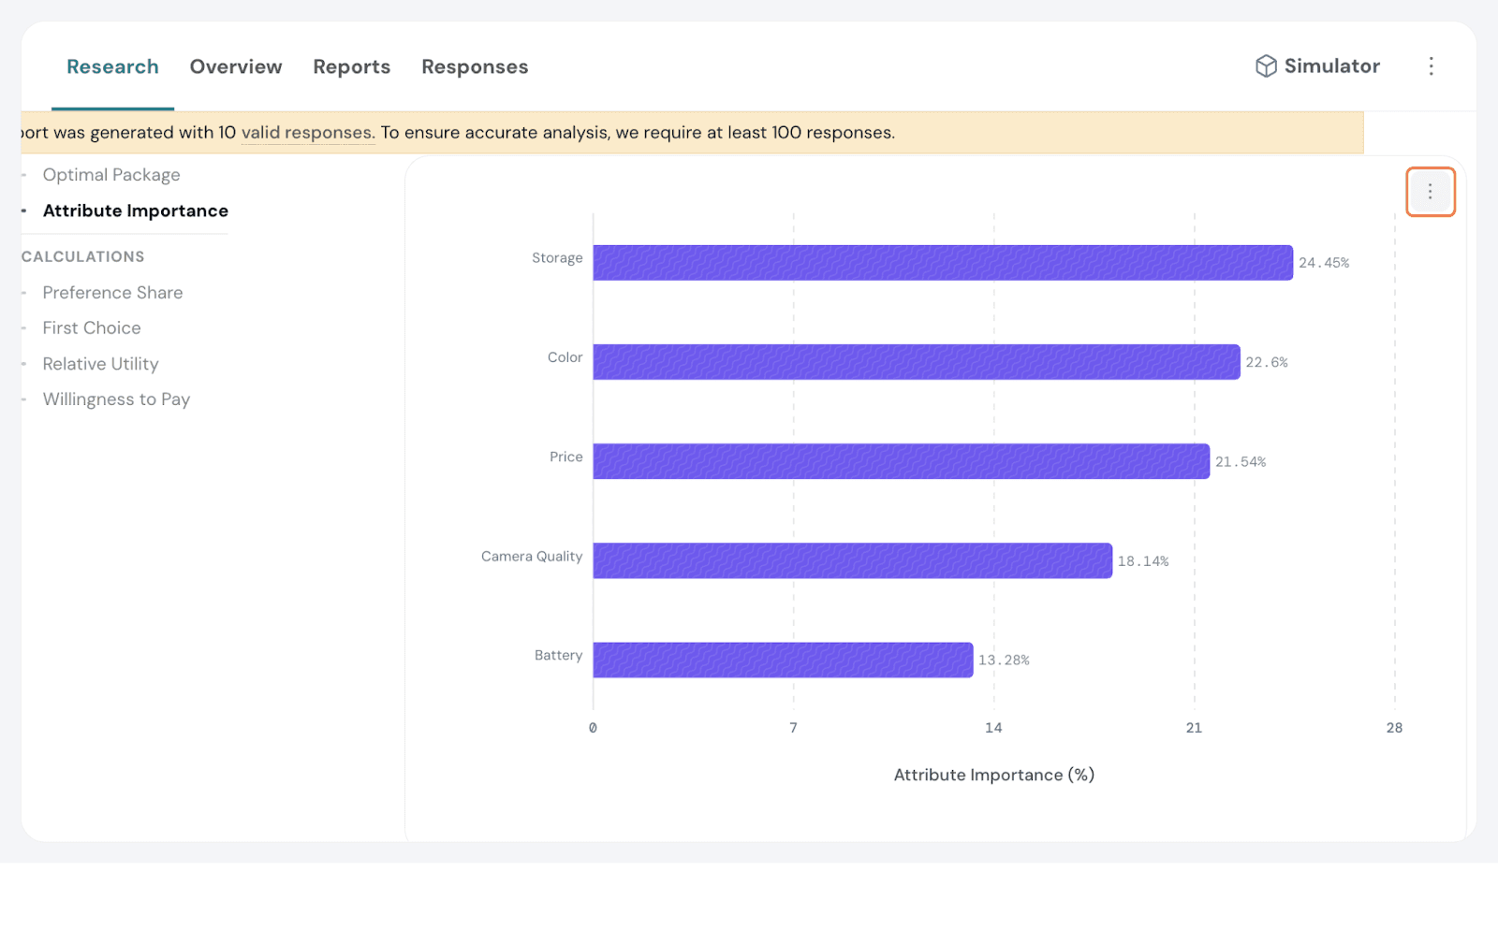Open the Reports tab
The height and width of the screenshot is (944, 1498).
(x=351, y=67)
